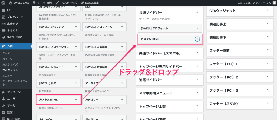Click 設定 sliders icon

(x=3, y=112)
